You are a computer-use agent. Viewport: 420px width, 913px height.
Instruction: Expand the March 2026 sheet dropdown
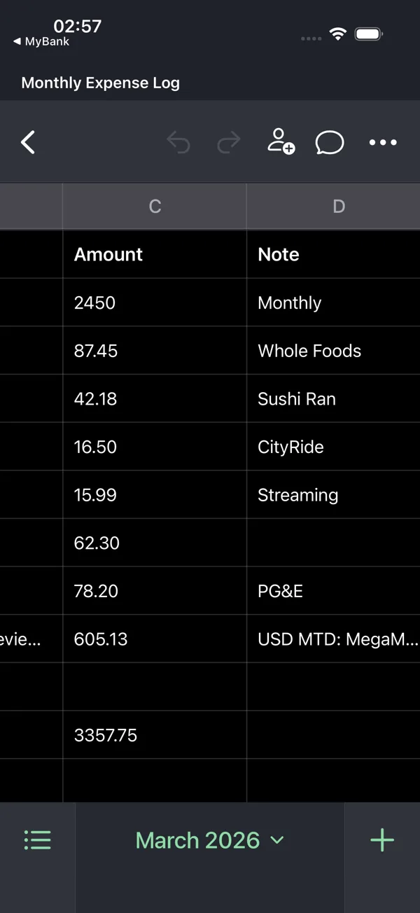(210, 839)
